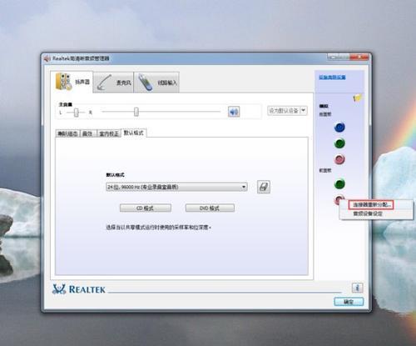
Task: Click the green rear-panel audio jack
Action: coord(339,143)
